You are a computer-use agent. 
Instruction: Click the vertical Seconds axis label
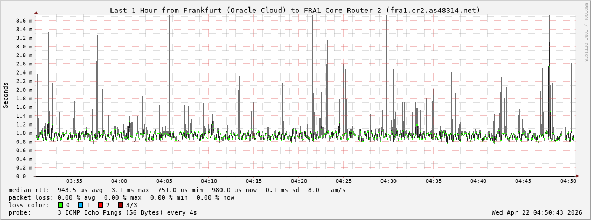6,96
